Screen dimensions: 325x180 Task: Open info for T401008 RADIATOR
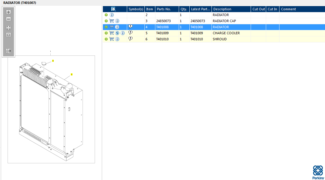point(117,27)
